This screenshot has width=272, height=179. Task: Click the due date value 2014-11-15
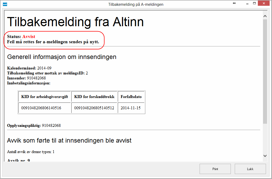coord(131,108)
